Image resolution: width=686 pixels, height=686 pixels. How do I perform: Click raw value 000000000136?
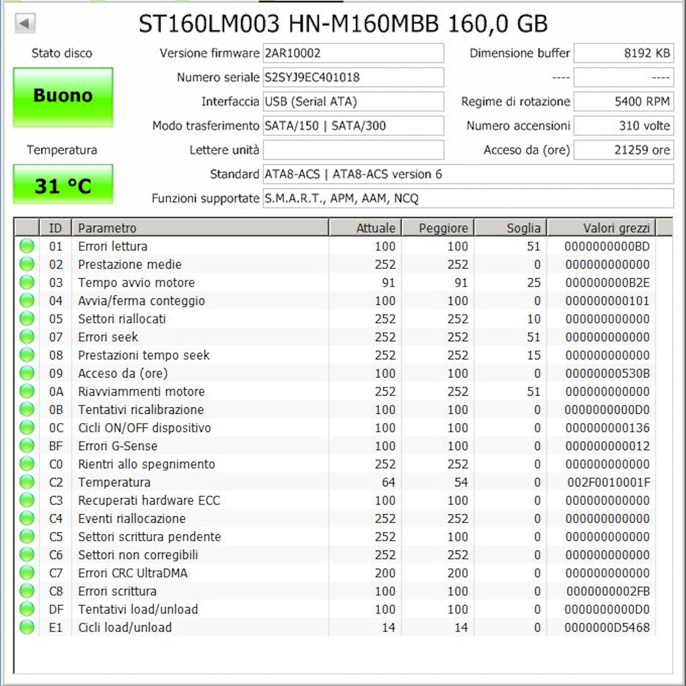608,427
